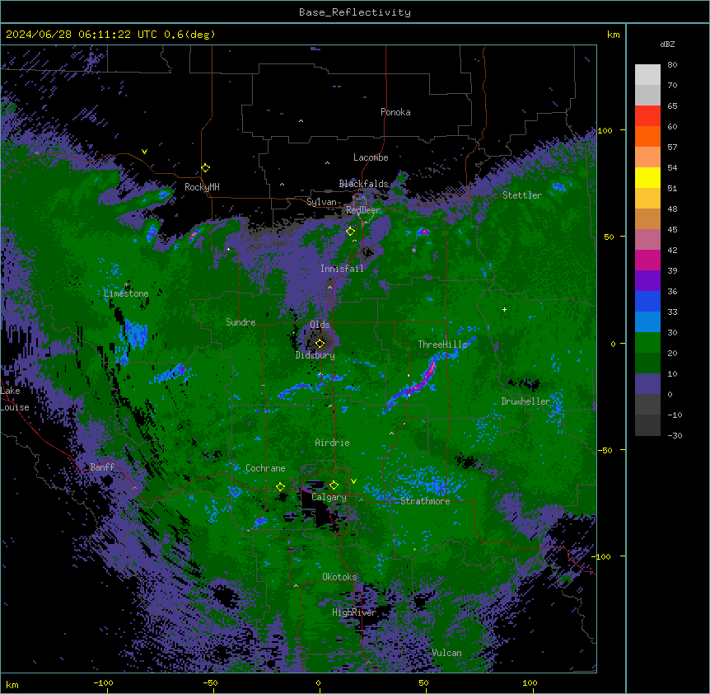Click the yellow diamond marker south of RedDeer
This screenshot has width=710, height=694.
(350, 232)
